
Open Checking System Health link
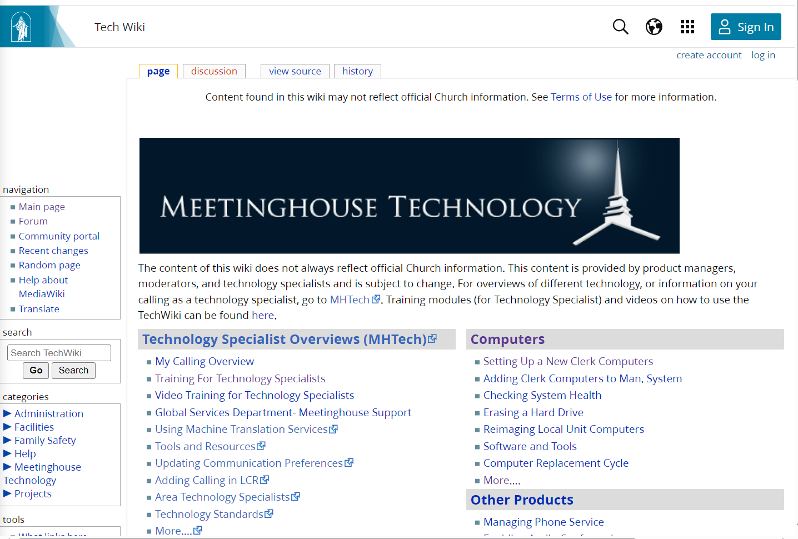(x=542, y=395)
